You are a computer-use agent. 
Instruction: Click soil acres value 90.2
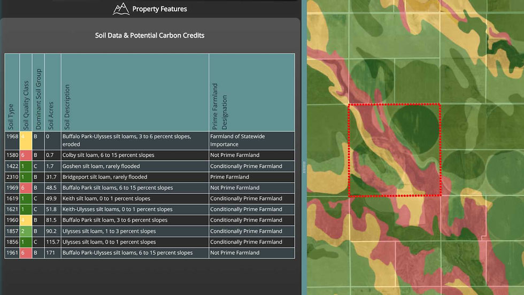(x=51, y=231)
